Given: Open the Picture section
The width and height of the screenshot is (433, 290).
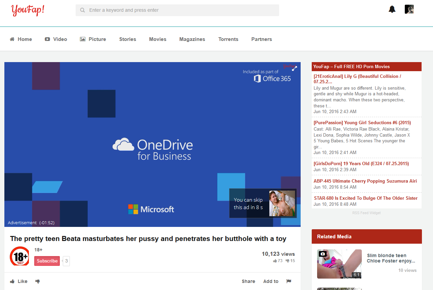Looking at the screenshot, I should 93,39.
